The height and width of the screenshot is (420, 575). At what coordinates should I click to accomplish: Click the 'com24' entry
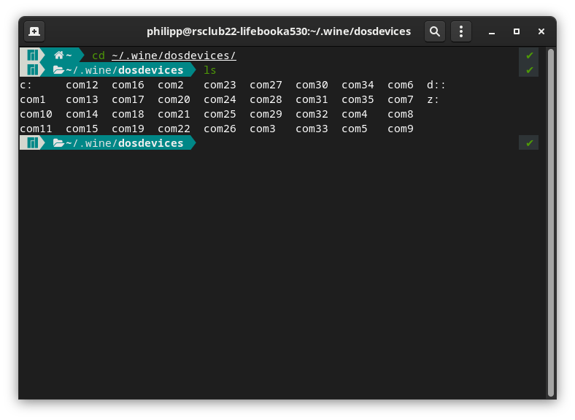coord(220,100)
